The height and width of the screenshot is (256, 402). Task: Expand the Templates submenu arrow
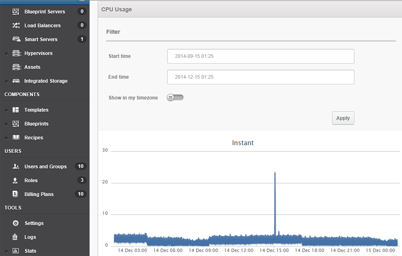point(7,110)
